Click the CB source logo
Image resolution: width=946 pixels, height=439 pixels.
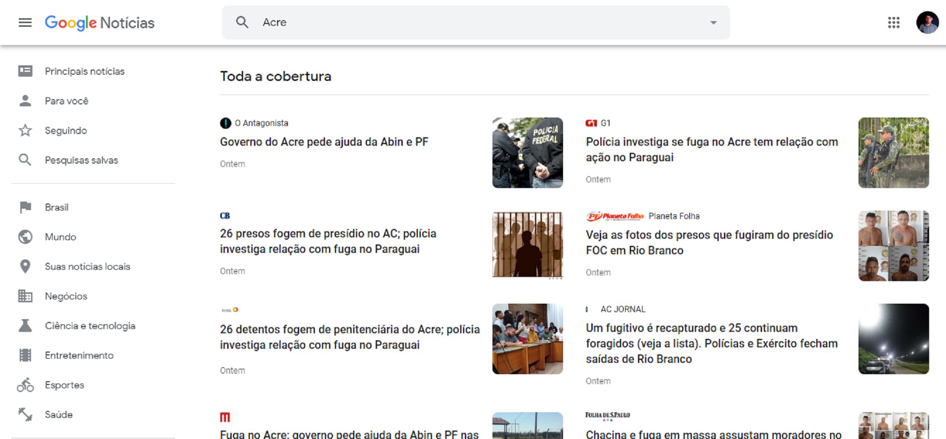tap(225, 216)
